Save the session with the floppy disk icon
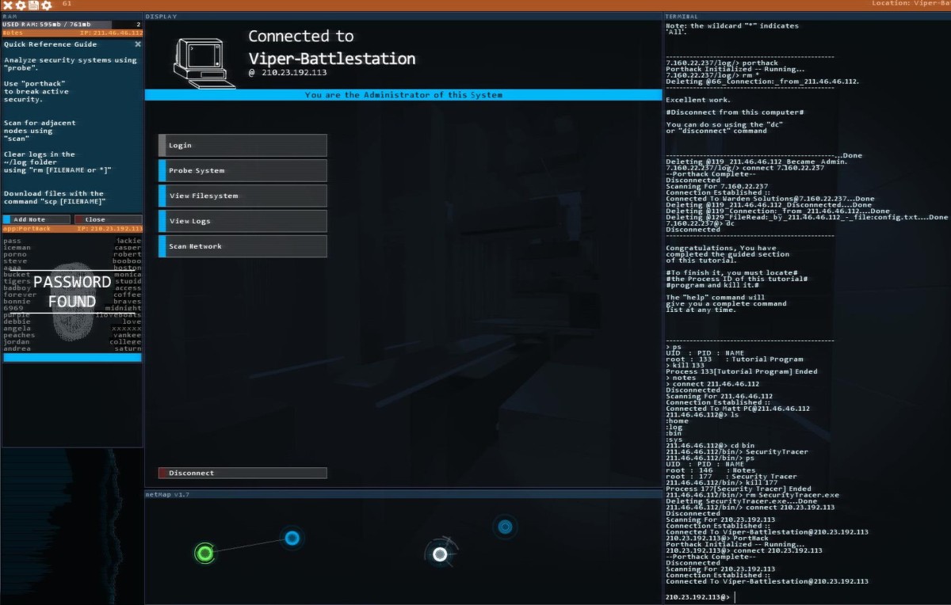Screen dimensions: 951x605 click(33, 5)
